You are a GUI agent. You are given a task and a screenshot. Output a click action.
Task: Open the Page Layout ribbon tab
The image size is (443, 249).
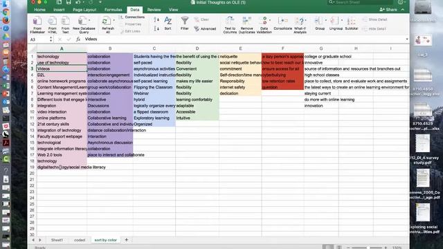[x=84, y=10]
